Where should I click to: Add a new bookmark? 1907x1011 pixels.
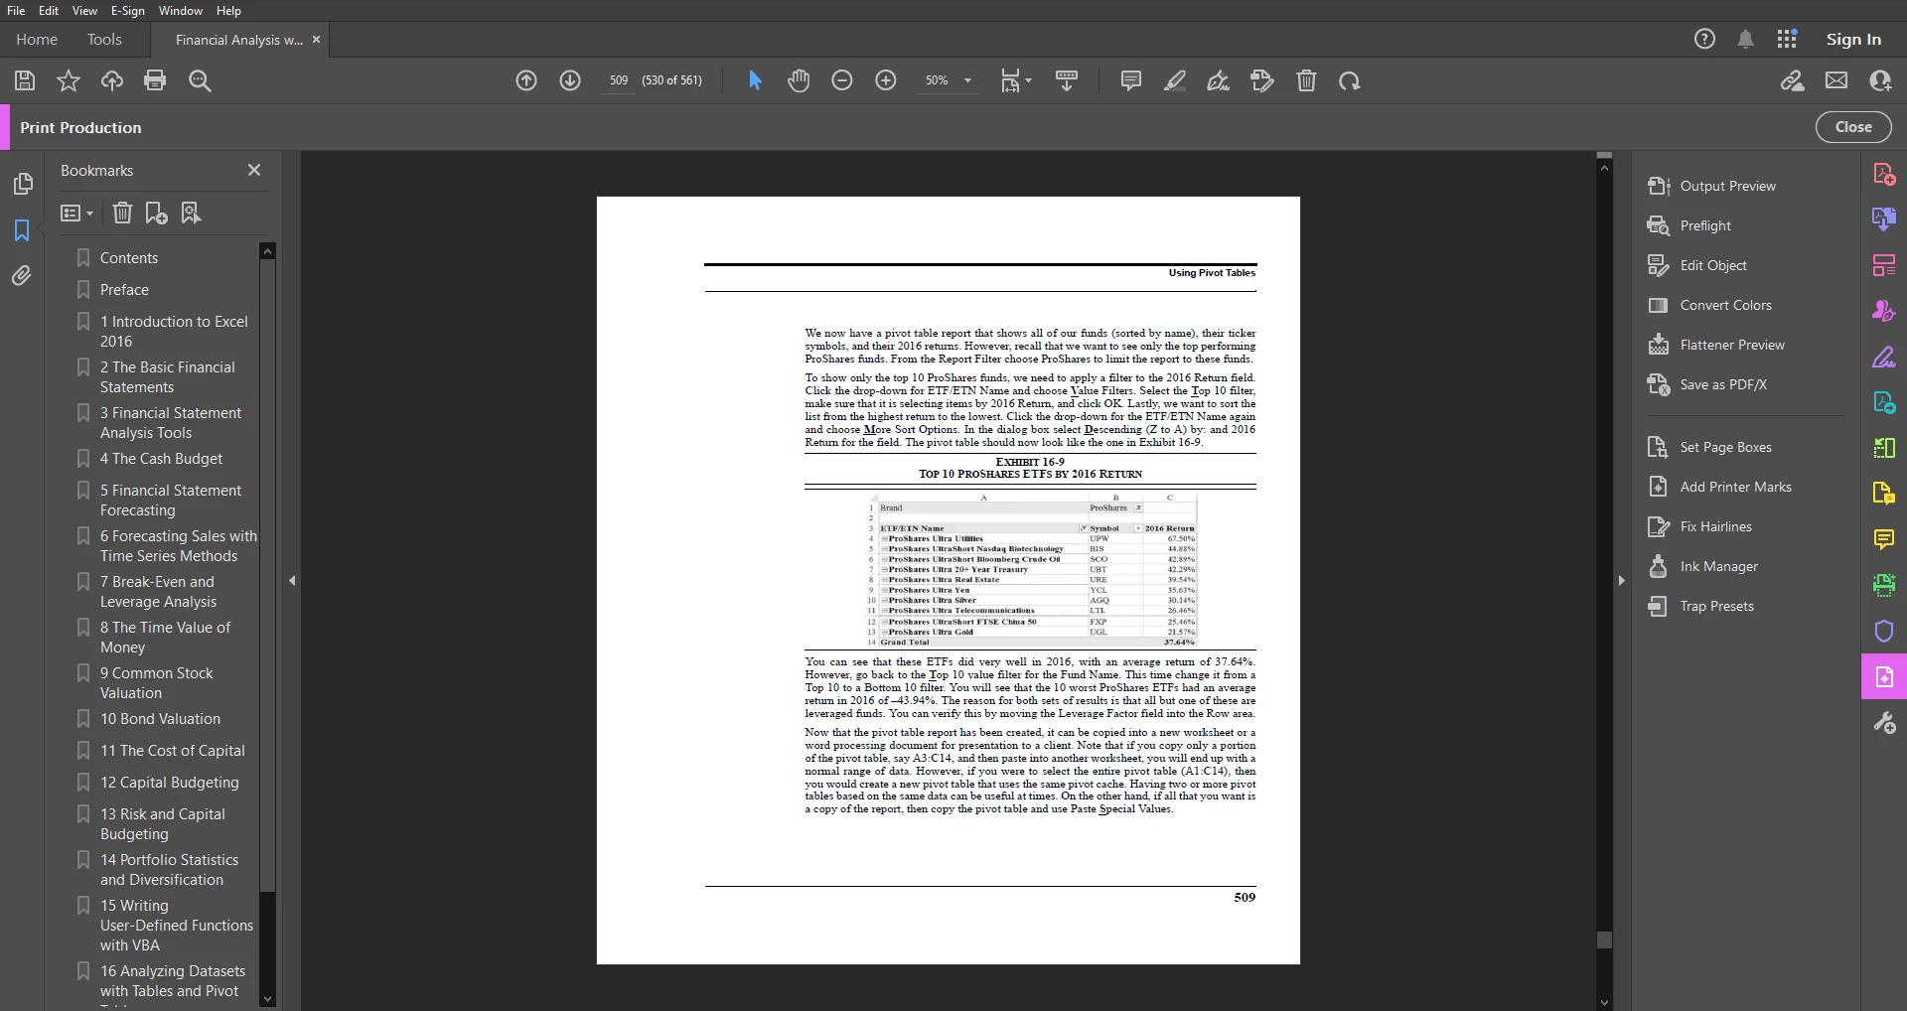156,213
